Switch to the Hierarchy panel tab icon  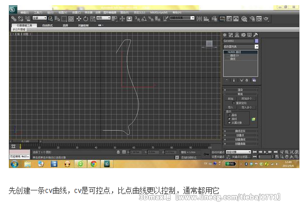237,35
